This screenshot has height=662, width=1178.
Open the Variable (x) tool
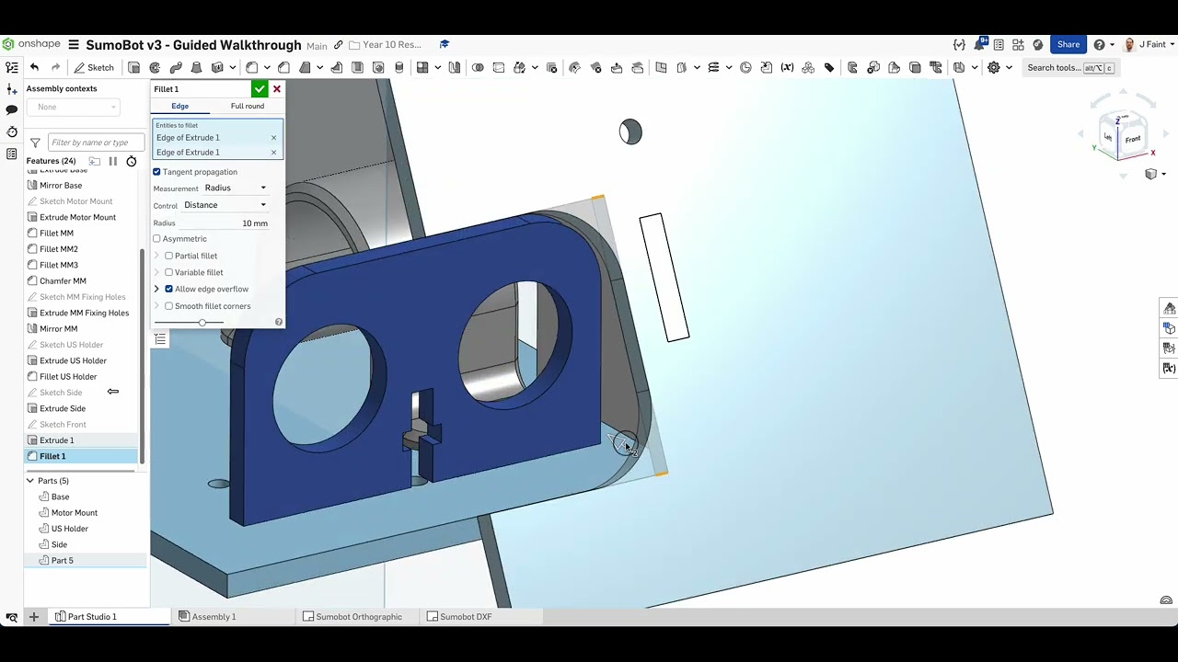tap(787, 67)
